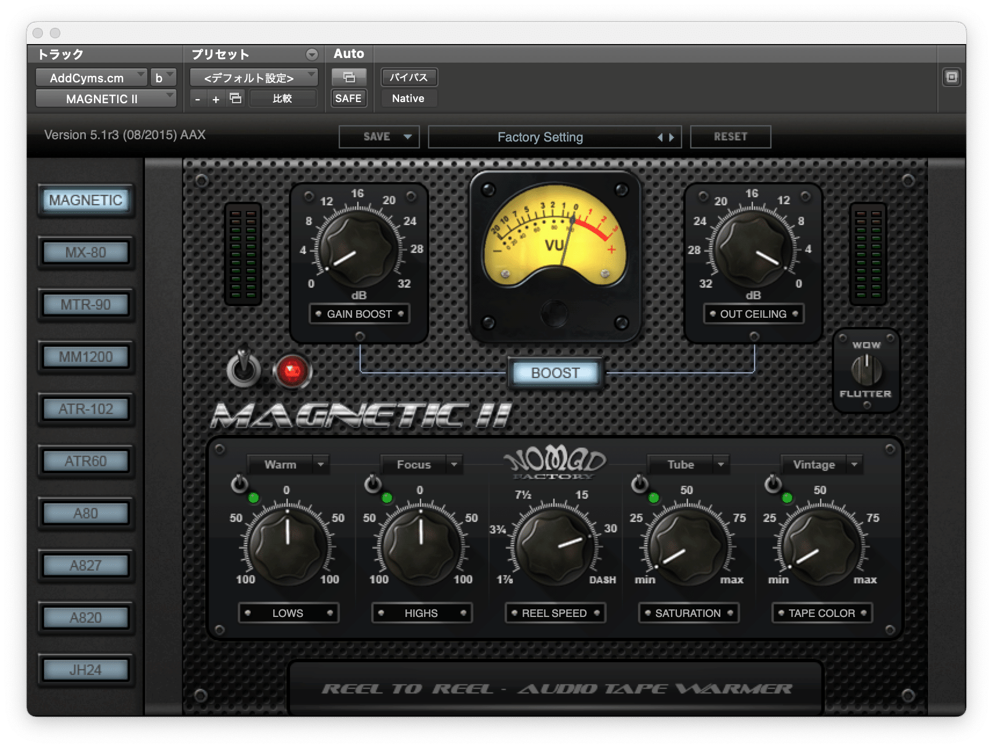The width and height of the screenshot is (993, 748).
Task: Click the previous preset minus button
Action: click(198, 99)
